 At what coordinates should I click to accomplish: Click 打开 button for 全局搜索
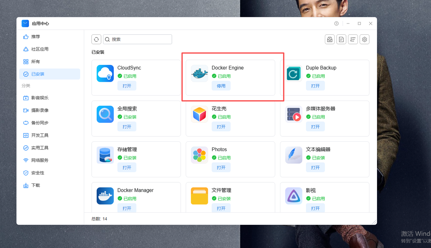click(x=127, y=127)
